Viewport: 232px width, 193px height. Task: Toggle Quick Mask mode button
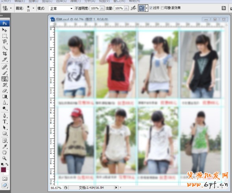click(x=5, y=179)
